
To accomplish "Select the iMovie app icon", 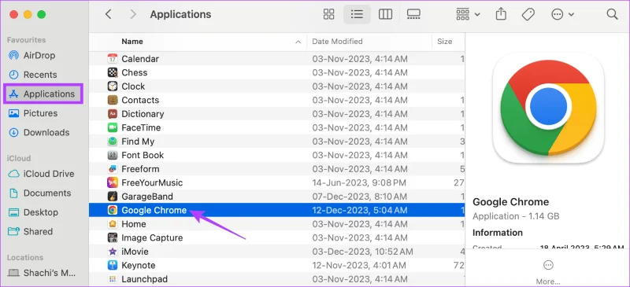I will pos(113,252).
